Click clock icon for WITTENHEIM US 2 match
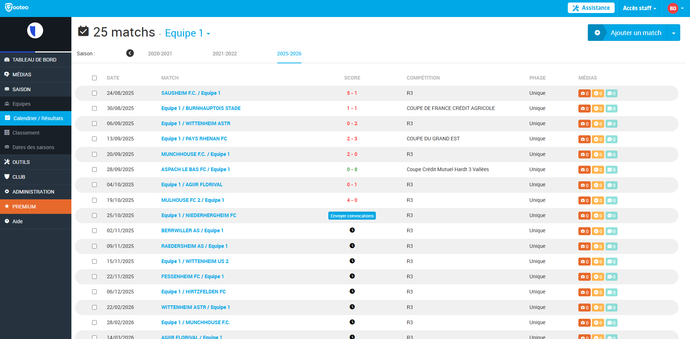The image size is (690, 339). click(x=352, y=261)
